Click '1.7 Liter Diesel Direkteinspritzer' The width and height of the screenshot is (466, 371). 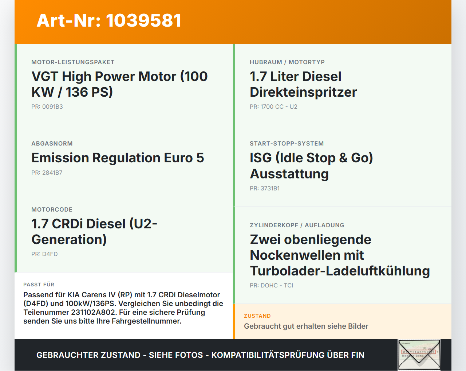303,84
